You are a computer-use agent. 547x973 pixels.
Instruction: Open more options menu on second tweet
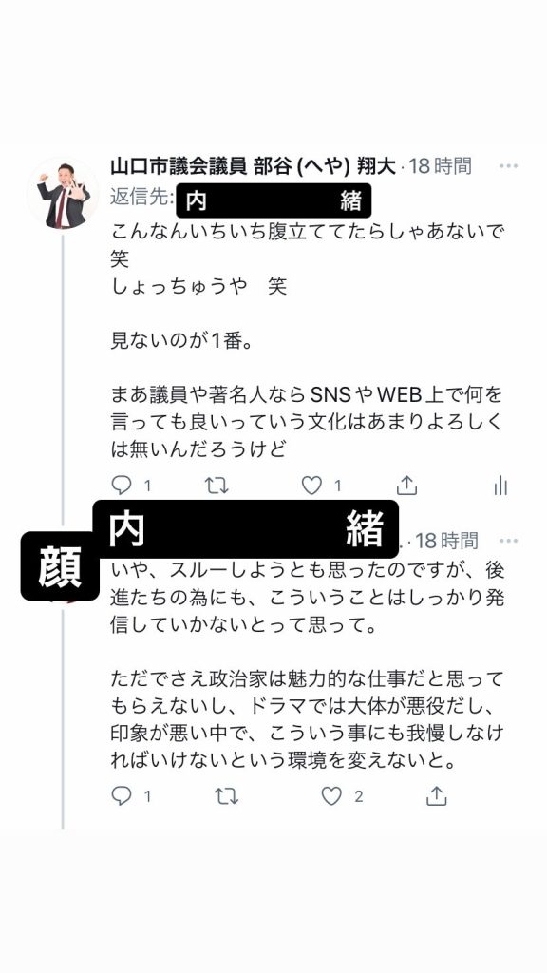pyautogui.click(x=509, y=541)
